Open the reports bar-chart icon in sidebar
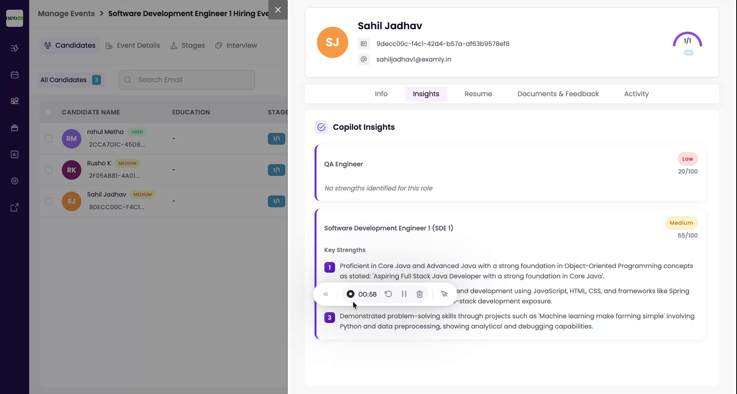 (x=14, y=154)
